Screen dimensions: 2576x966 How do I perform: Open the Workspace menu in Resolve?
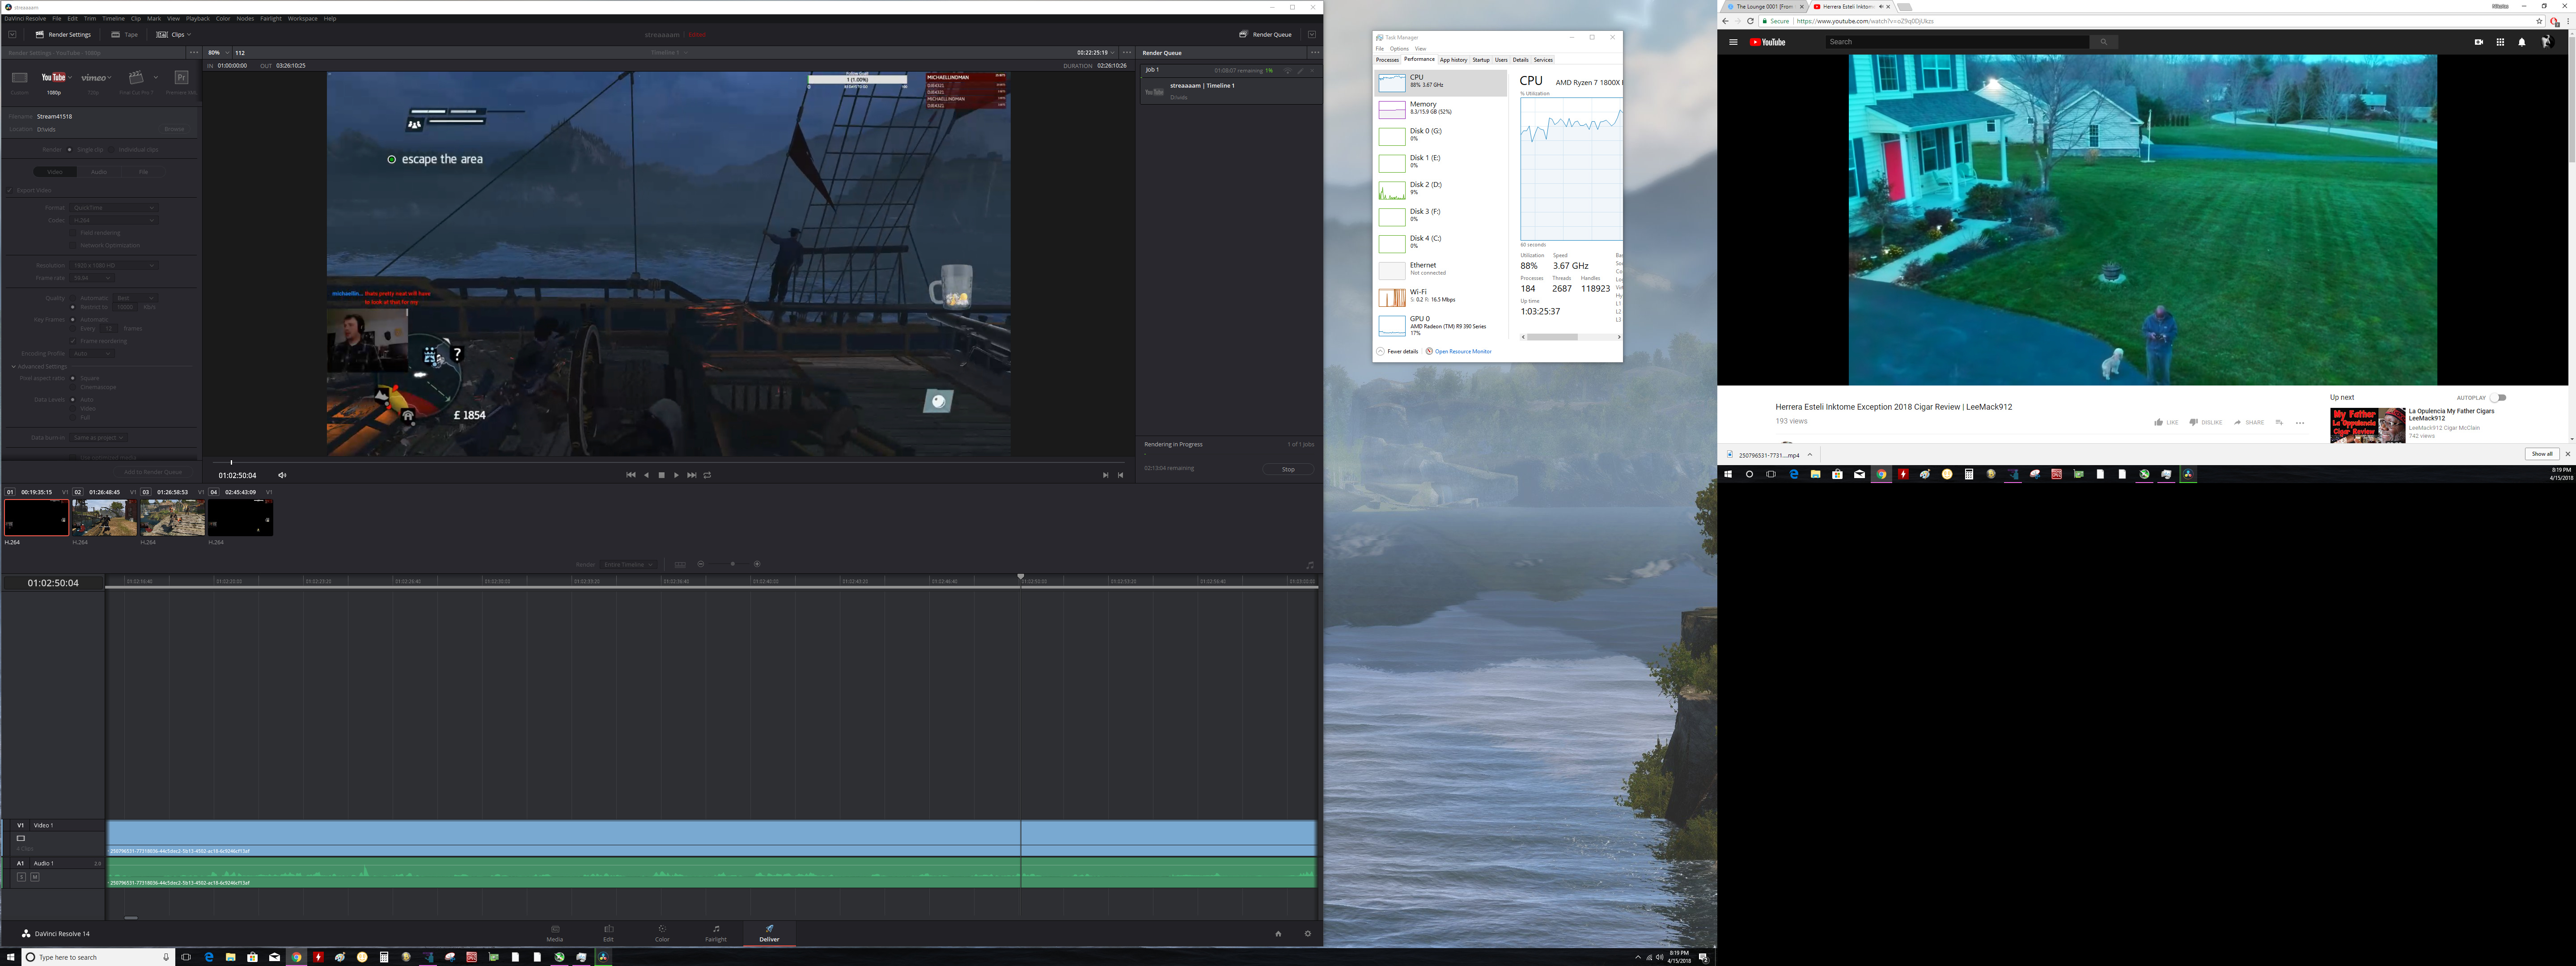[302, 18]
